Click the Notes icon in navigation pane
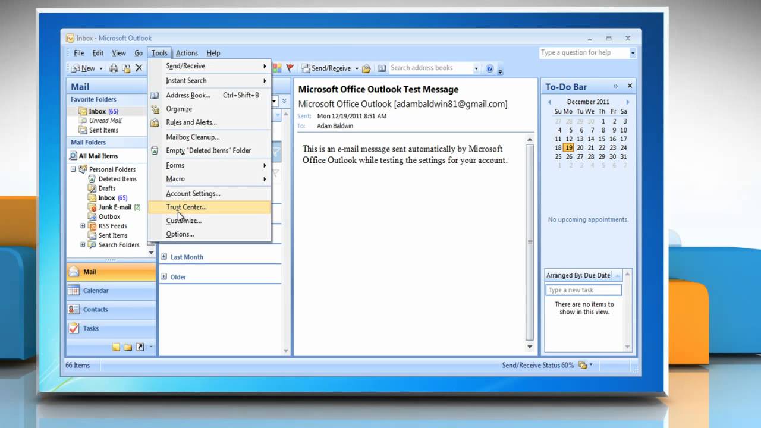The width and height of the screenshot is (761, 428). click(x=116, y=347)
